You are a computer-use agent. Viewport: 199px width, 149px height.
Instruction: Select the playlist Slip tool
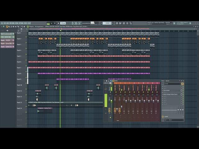16,27
